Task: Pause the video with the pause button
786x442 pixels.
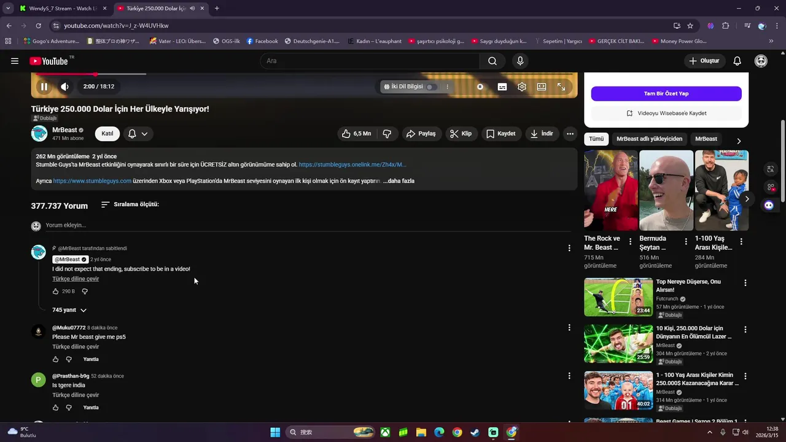Action: (44, 87)
